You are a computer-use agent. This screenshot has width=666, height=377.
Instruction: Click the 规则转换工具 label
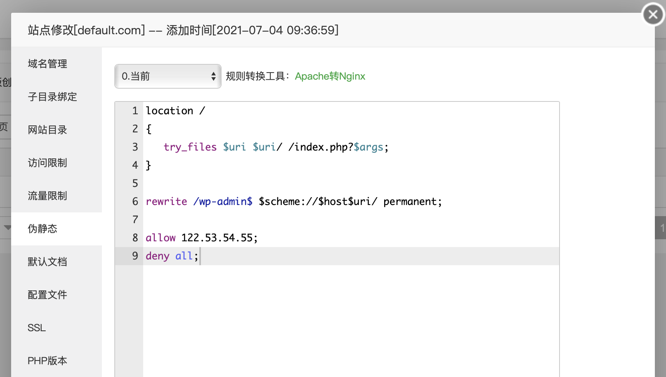[258, 76]
